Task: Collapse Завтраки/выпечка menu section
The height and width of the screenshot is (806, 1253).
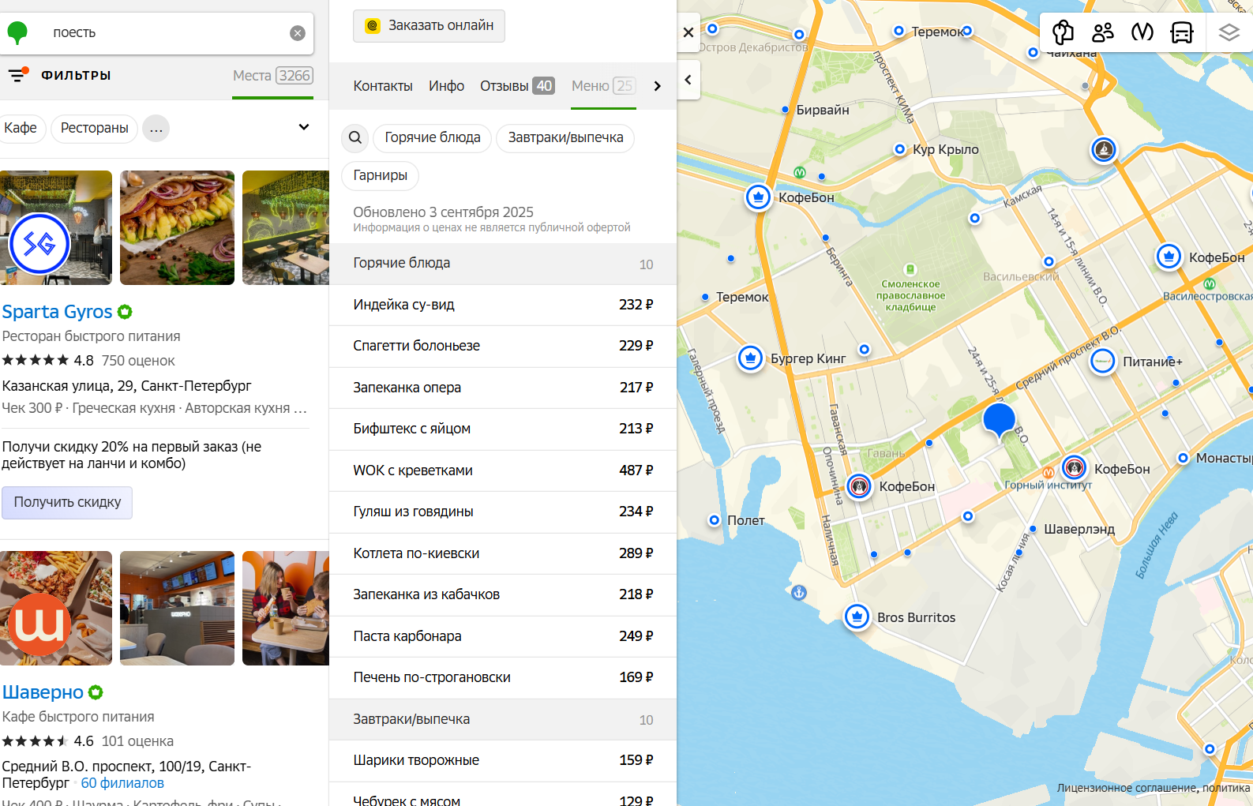Action: [503, 719]
